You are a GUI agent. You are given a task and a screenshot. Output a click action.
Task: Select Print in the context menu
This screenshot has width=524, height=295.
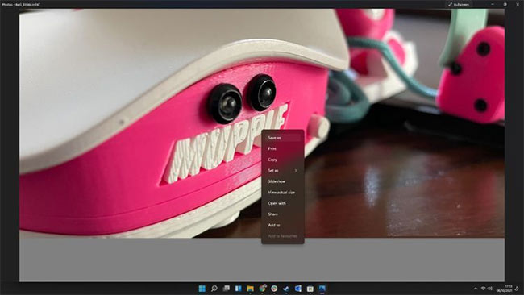(282, 148)
